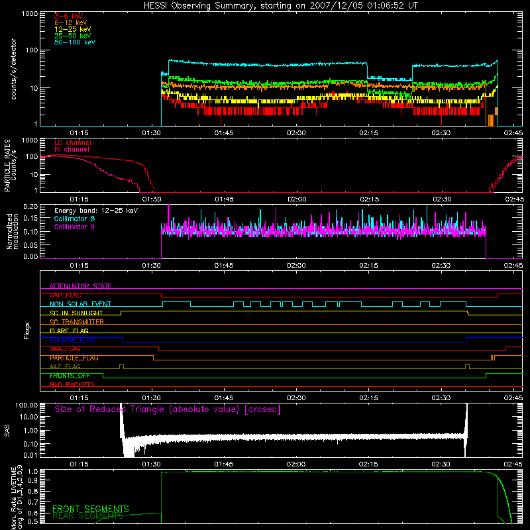Click the SC_TRANSMITTER flag label
This screenshot has width=530, height=530.
coord(77,322)
